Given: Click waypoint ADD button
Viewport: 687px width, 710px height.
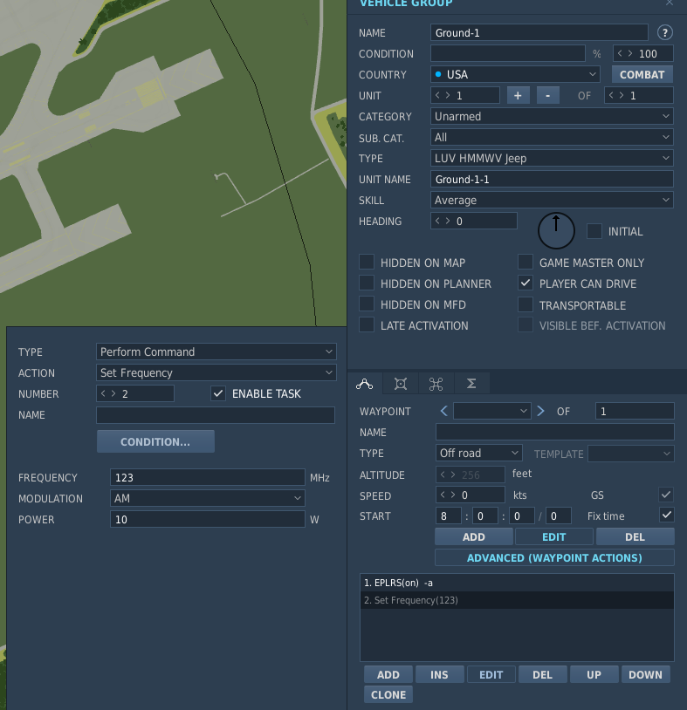Looking at the screenshot, I should coord(474,536).
